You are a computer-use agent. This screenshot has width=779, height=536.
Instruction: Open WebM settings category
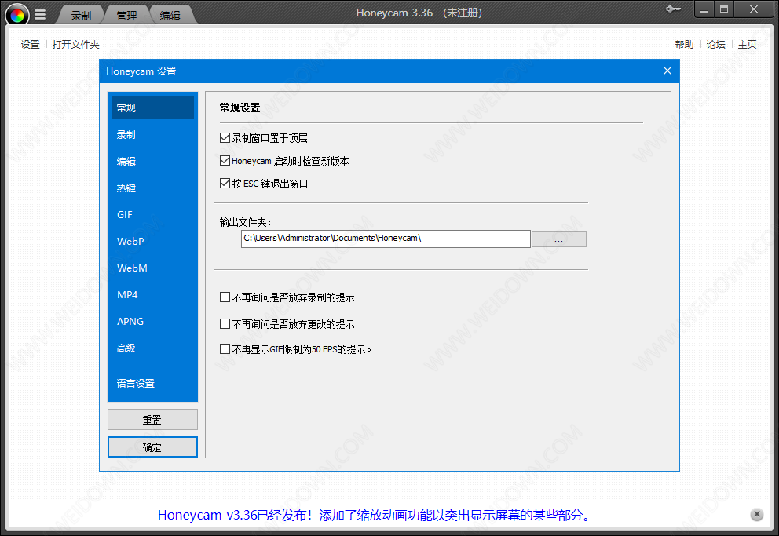152,268
